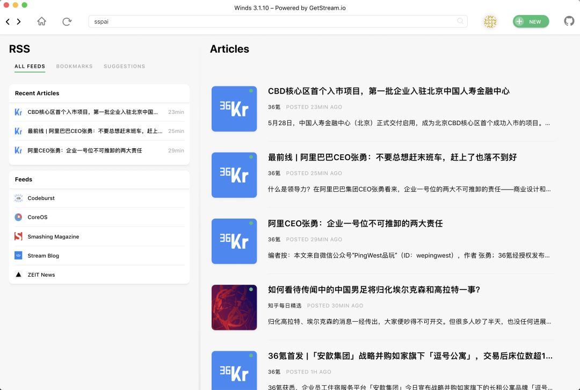The image size is (580, 390).
Task: Click summary text 编者按：本文来自微信公众号
Action: pos(409,255)
